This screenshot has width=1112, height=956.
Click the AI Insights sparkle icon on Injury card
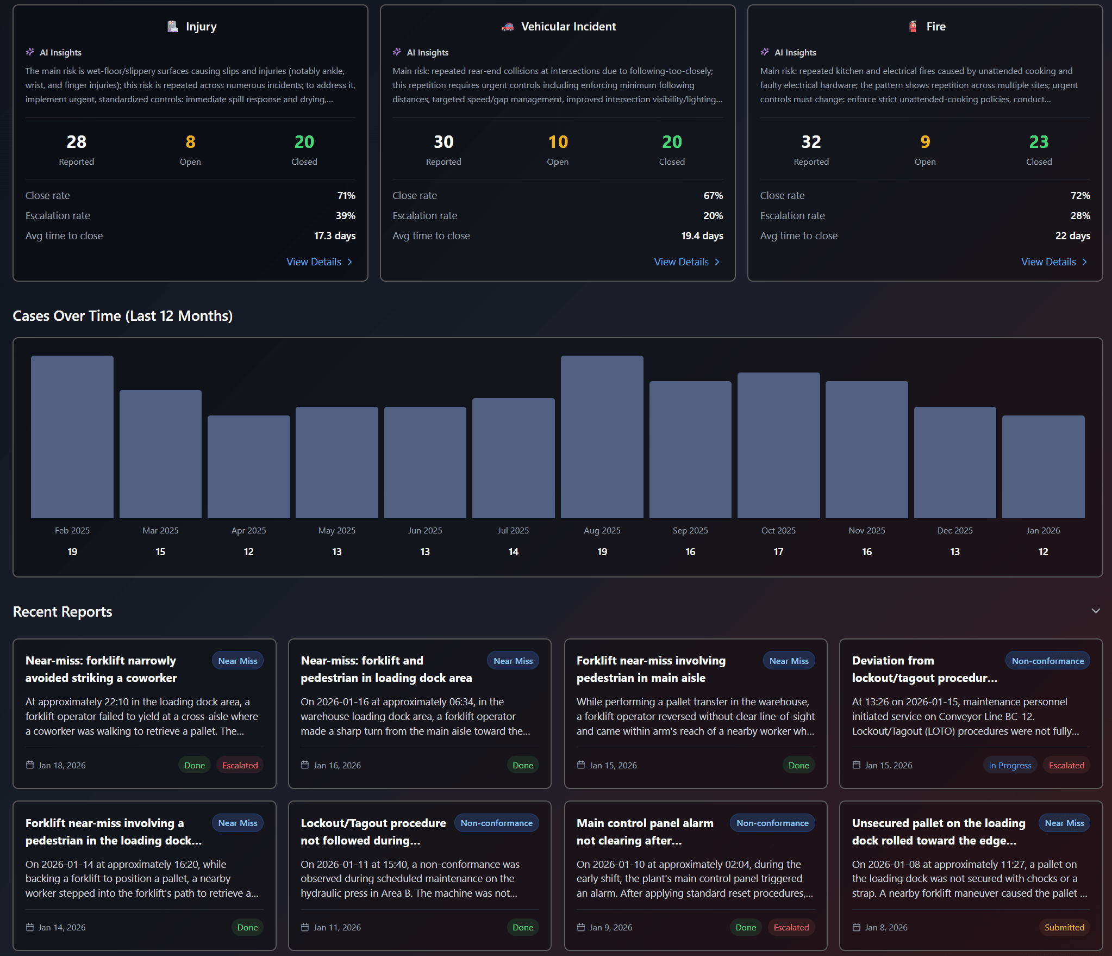(x=30, y=52)
